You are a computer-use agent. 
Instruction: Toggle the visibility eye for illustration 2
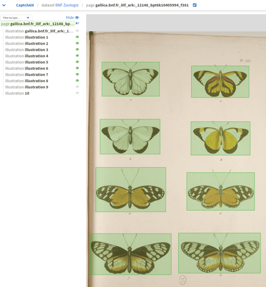pos(77,43)
